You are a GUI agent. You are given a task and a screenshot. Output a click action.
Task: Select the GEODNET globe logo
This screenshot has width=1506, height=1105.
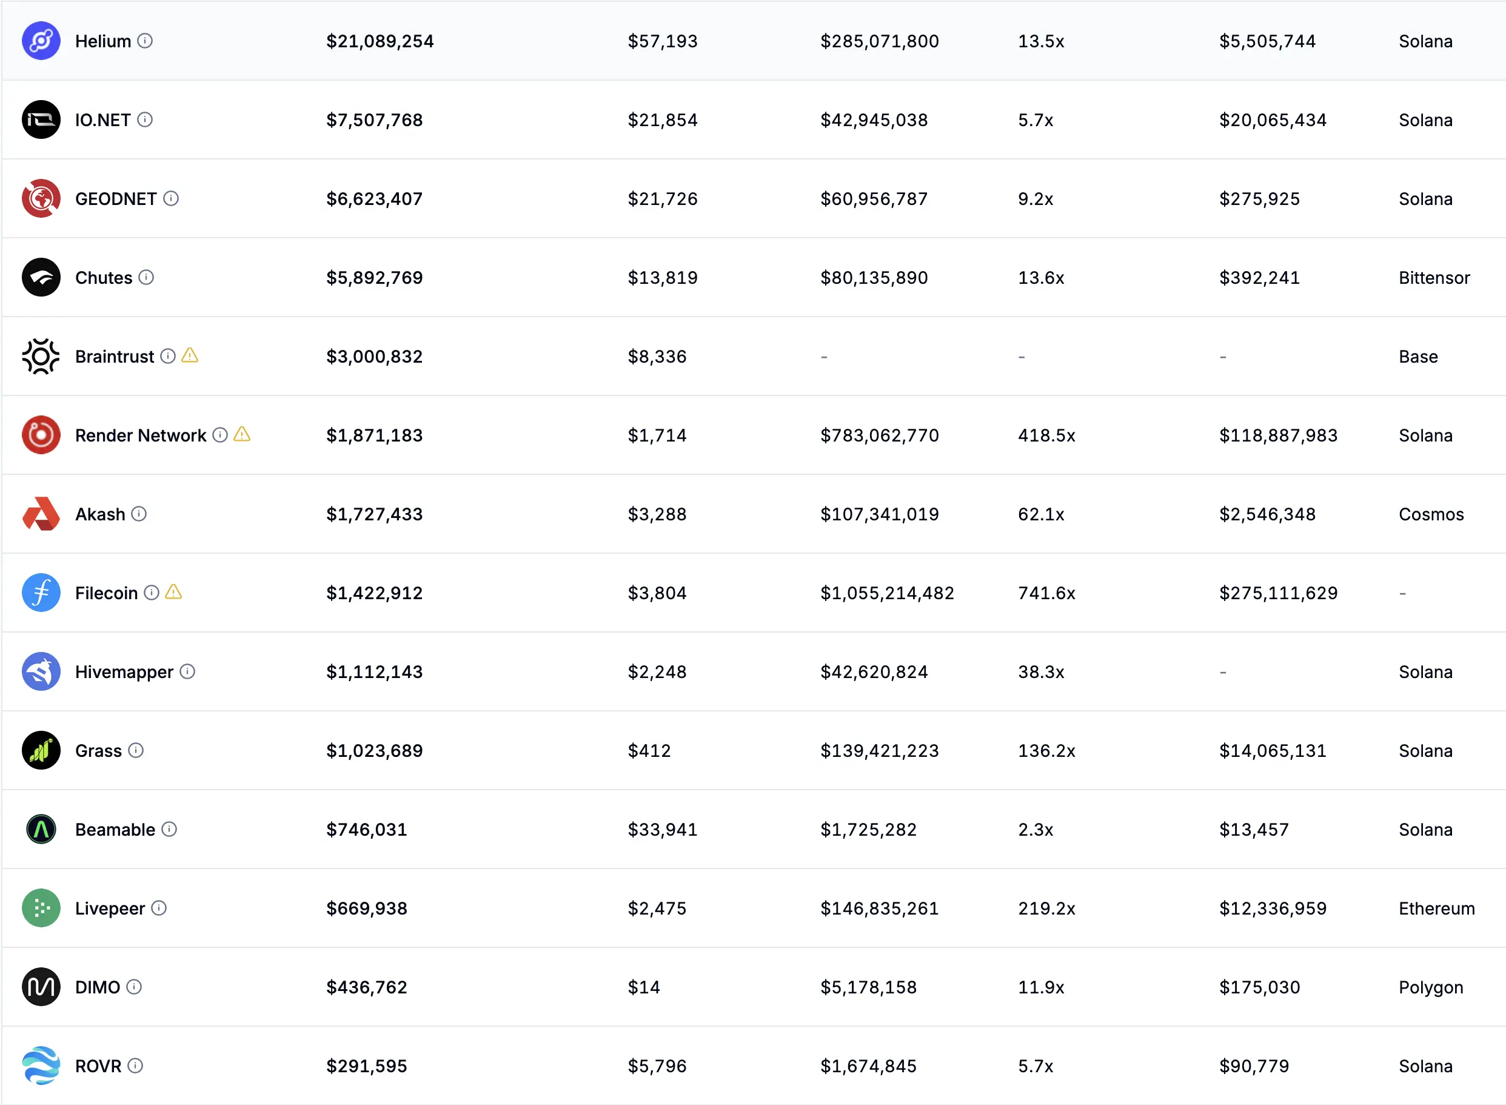point(41,198)
